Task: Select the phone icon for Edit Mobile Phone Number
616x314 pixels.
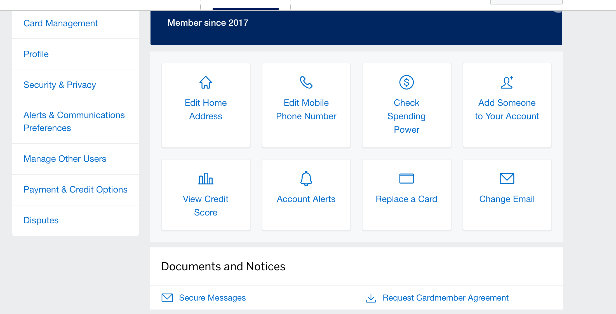Action: tap(306, 82)
